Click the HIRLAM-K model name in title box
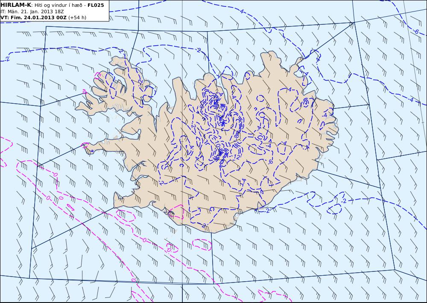427x303 pixels. [x=16, y=5]
